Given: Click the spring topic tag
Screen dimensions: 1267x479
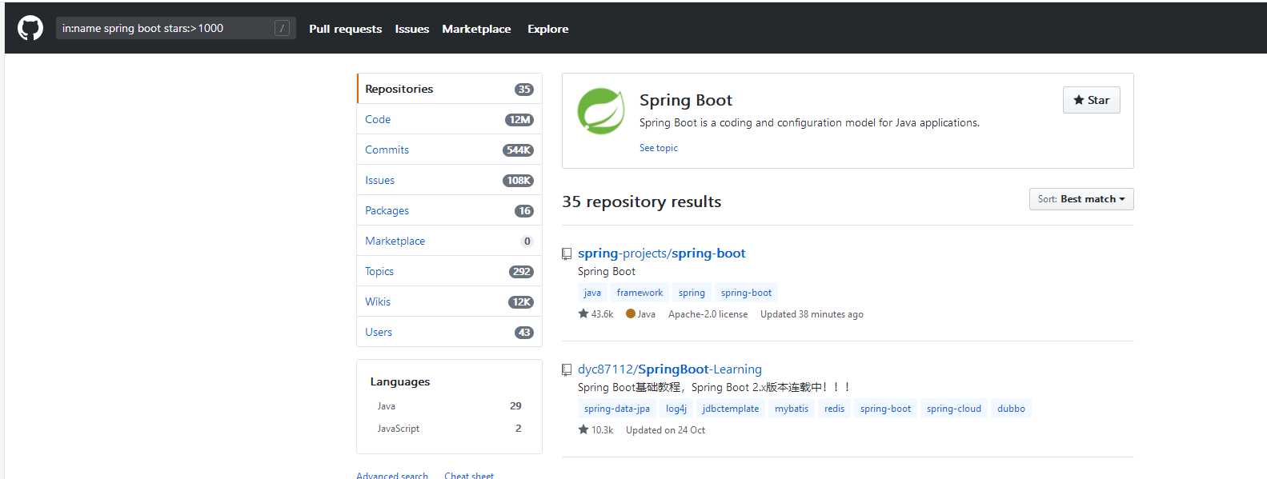Looking at the screenshot, I should coord(692,293).
